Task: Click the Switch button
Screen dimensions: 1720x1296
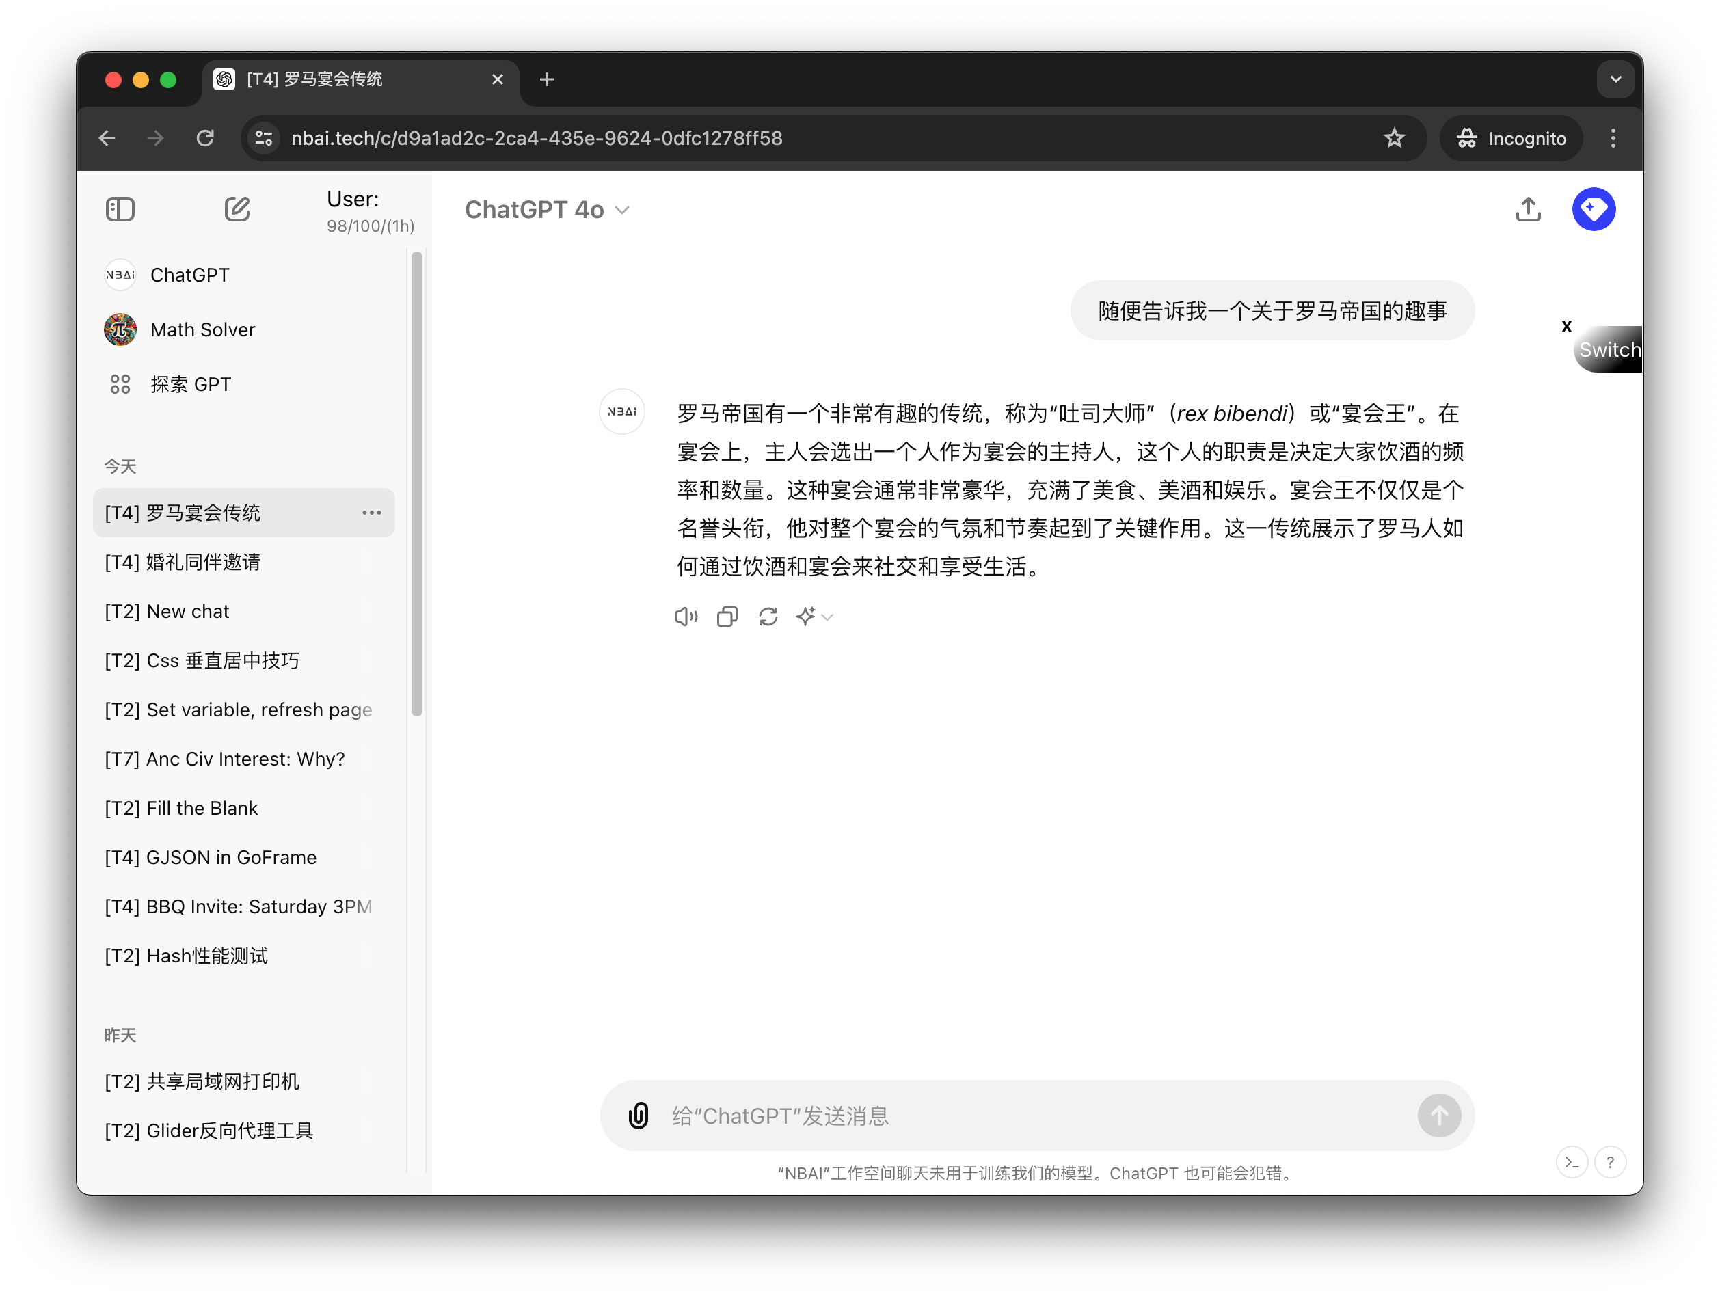Action: [1608, 350]
